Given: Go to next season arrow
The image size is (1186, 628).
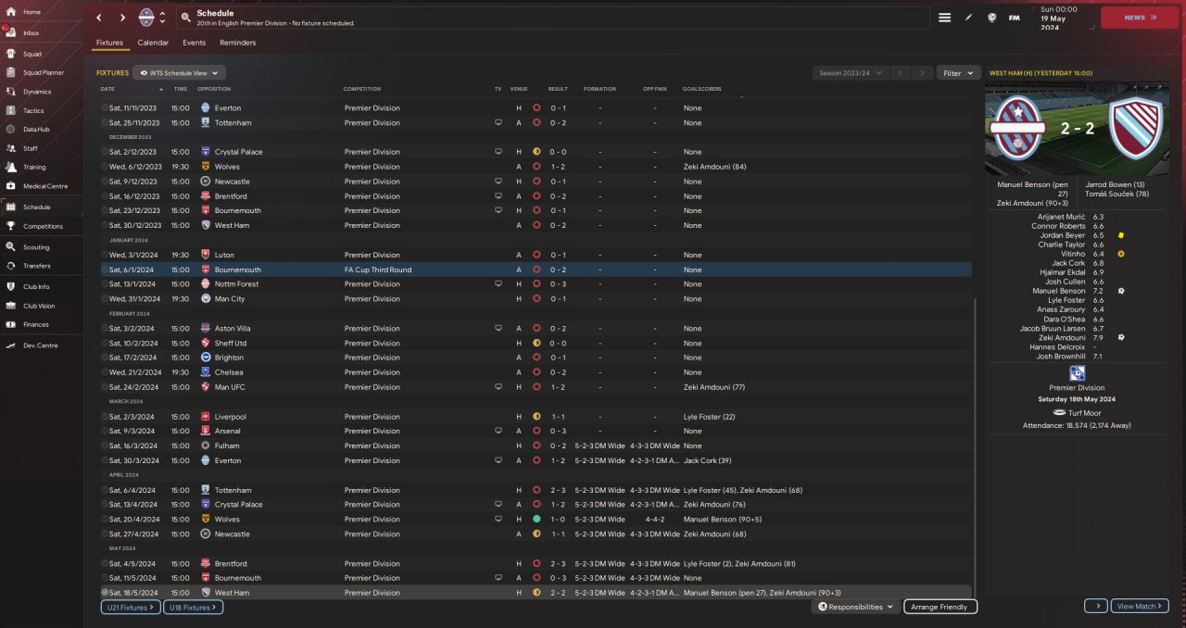Looking at the screenshot, I should [922, 72].
